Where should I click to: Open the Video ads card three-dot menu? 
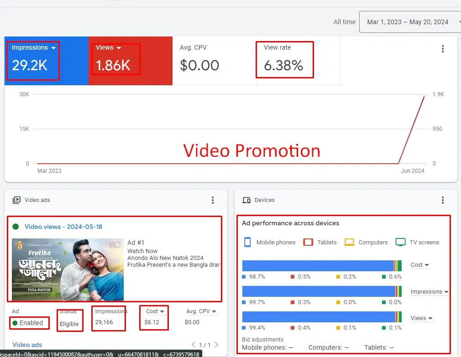[212, 200]
